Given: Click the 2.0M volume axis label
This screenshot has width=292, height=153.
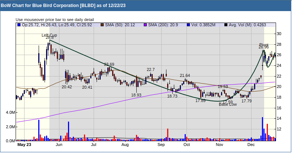Looking at the screenshot, I should click(10, 127).
